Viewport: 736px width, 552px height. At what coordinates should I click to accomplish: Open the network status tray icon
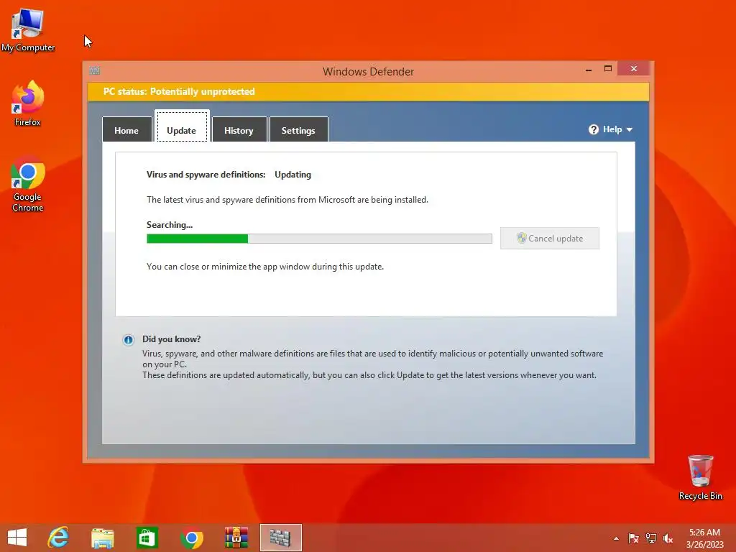(x=651, y=538)
